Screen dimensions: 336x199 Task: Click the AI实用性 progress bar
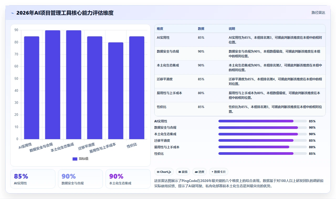point(262,121)
